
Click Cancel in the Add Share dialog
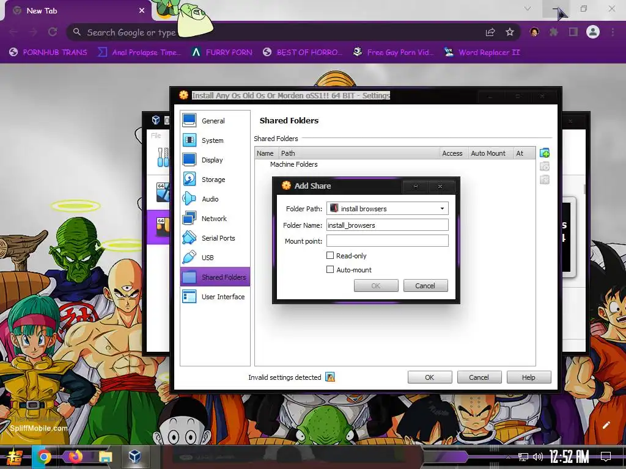(x=425, y=286)
